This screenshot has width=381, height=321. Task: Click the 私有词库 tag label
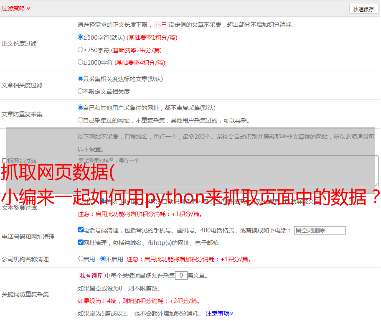(91, 275)
